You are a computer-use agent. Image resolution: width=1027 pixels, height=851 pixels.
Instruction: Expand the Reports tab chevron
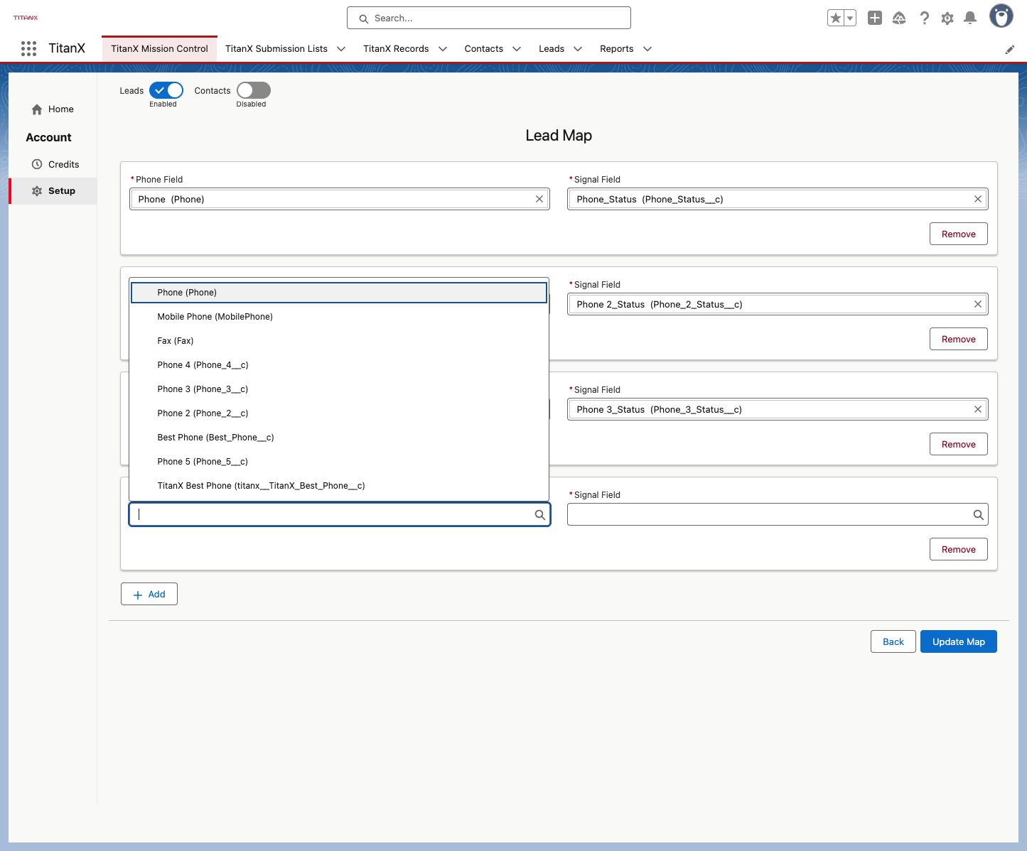pyautogui.click(x=647, y=49)
